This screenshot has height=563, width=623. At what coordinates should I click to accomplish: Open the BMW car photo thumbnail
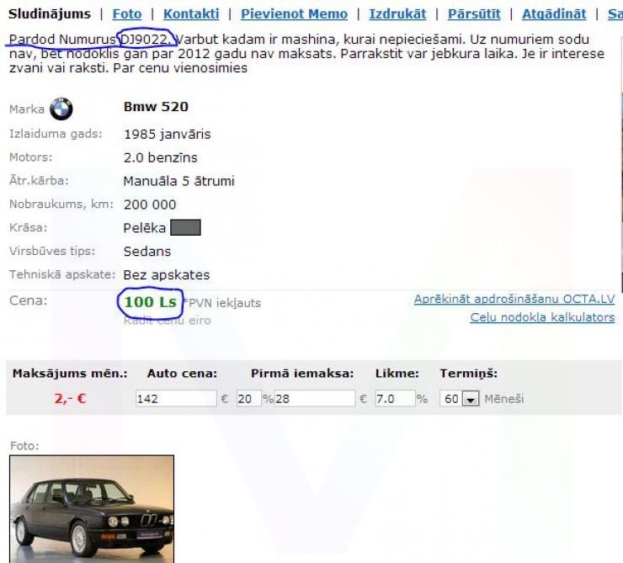92,508
